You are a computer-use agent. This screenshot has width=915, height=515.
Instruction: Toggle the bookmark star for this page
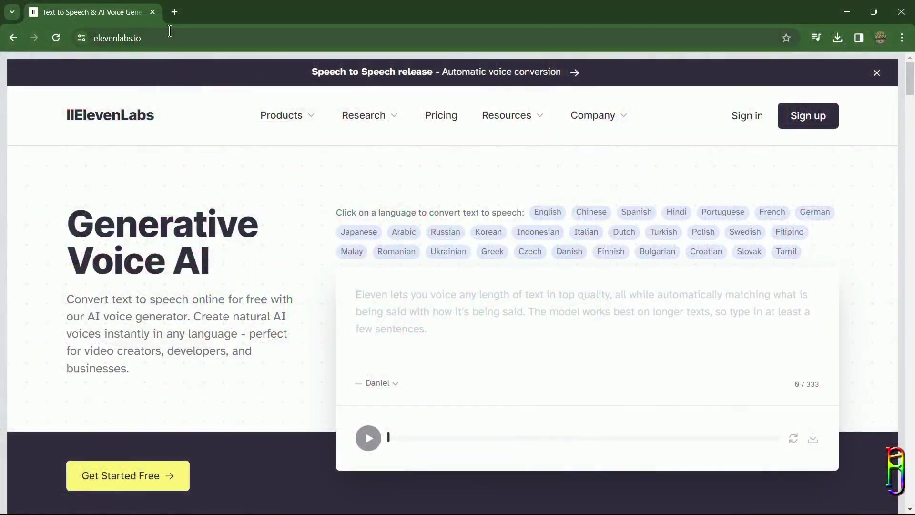[x=786, y=38]
